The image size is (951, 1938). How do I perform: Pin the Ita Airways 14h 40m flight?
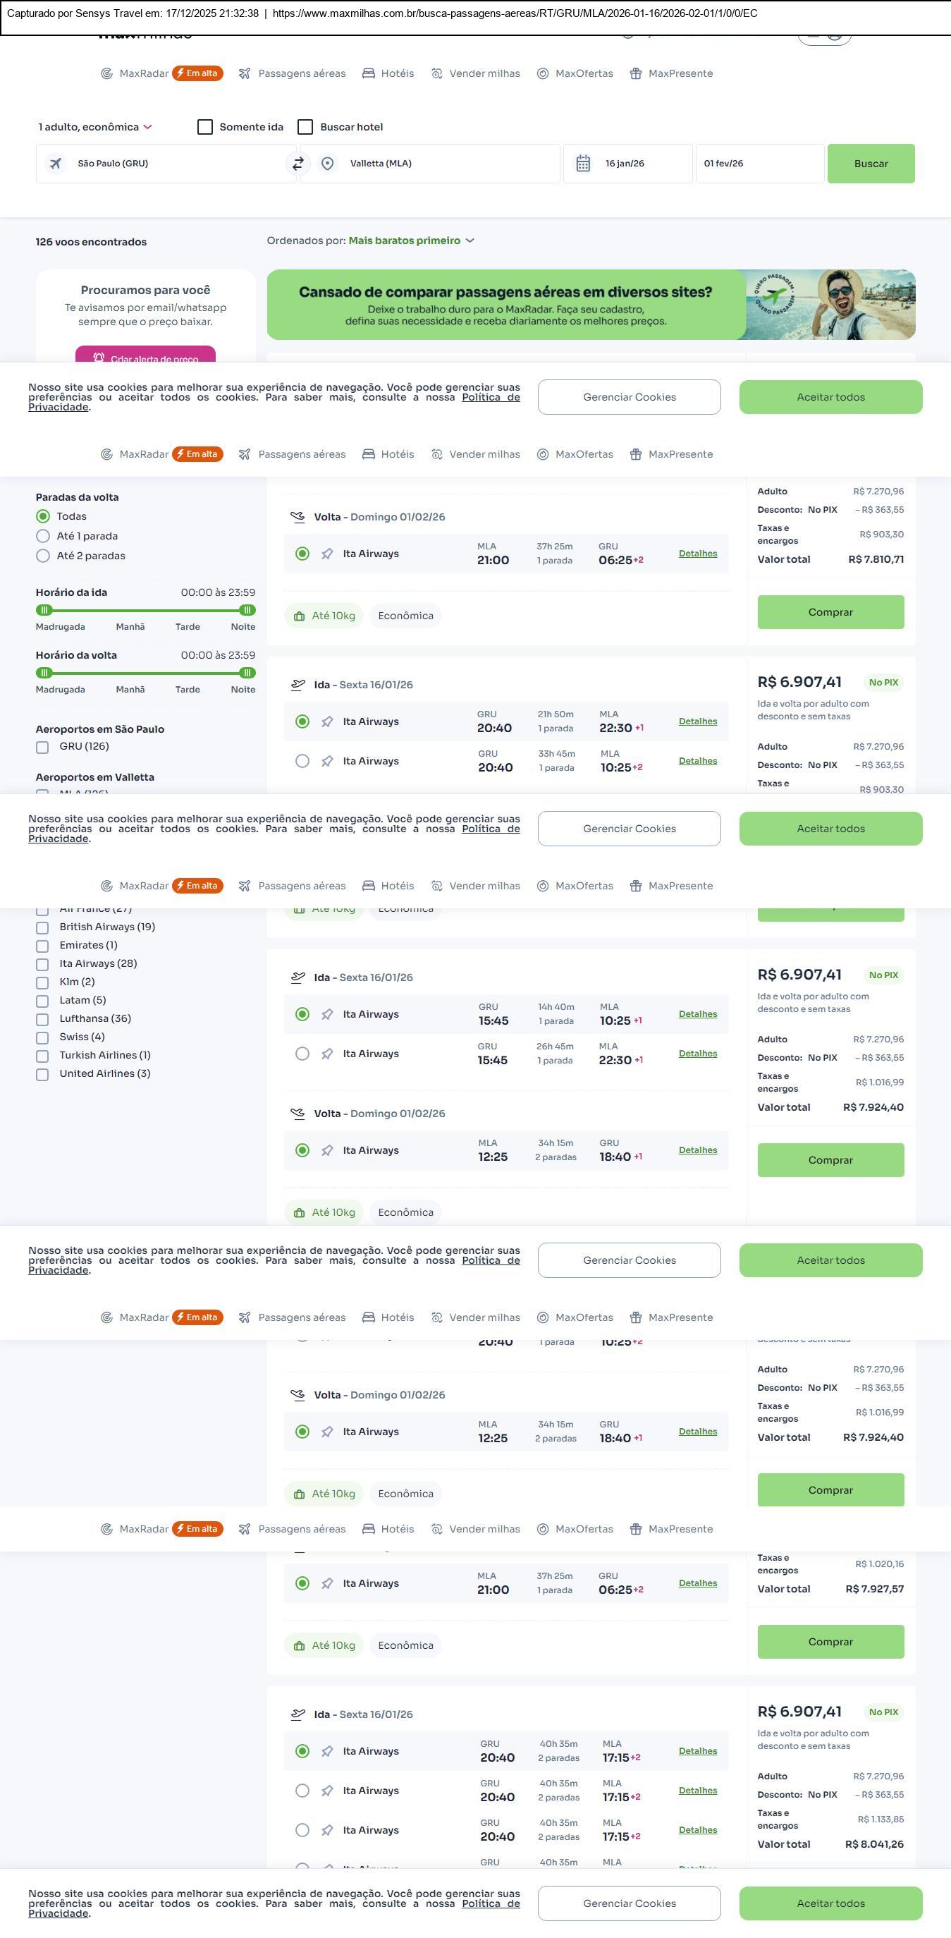tap(327, 1014)
